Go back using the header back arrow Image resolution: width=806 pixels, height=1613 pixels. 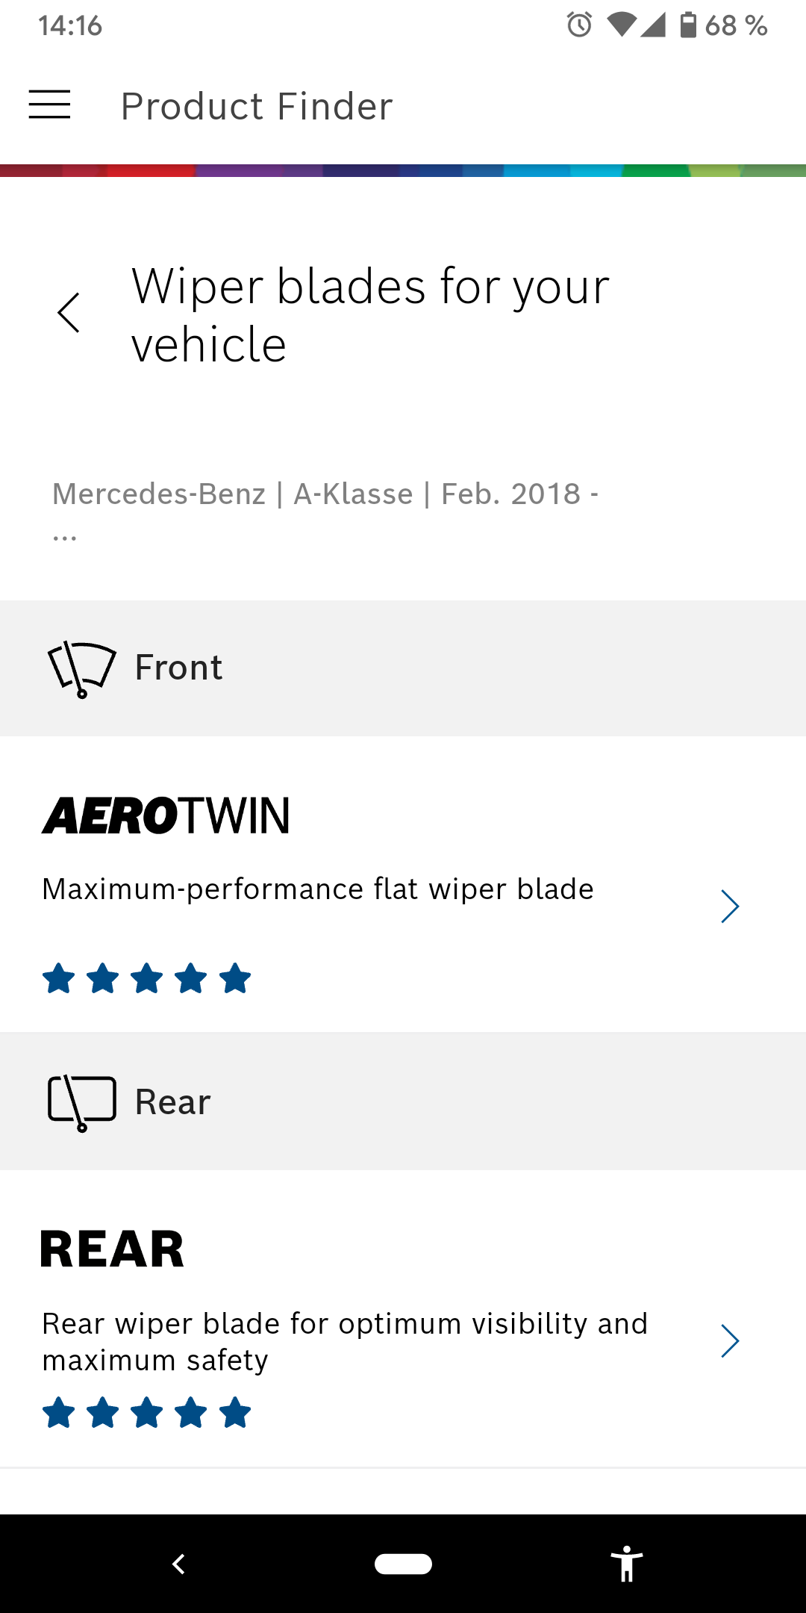coord(69,313)
